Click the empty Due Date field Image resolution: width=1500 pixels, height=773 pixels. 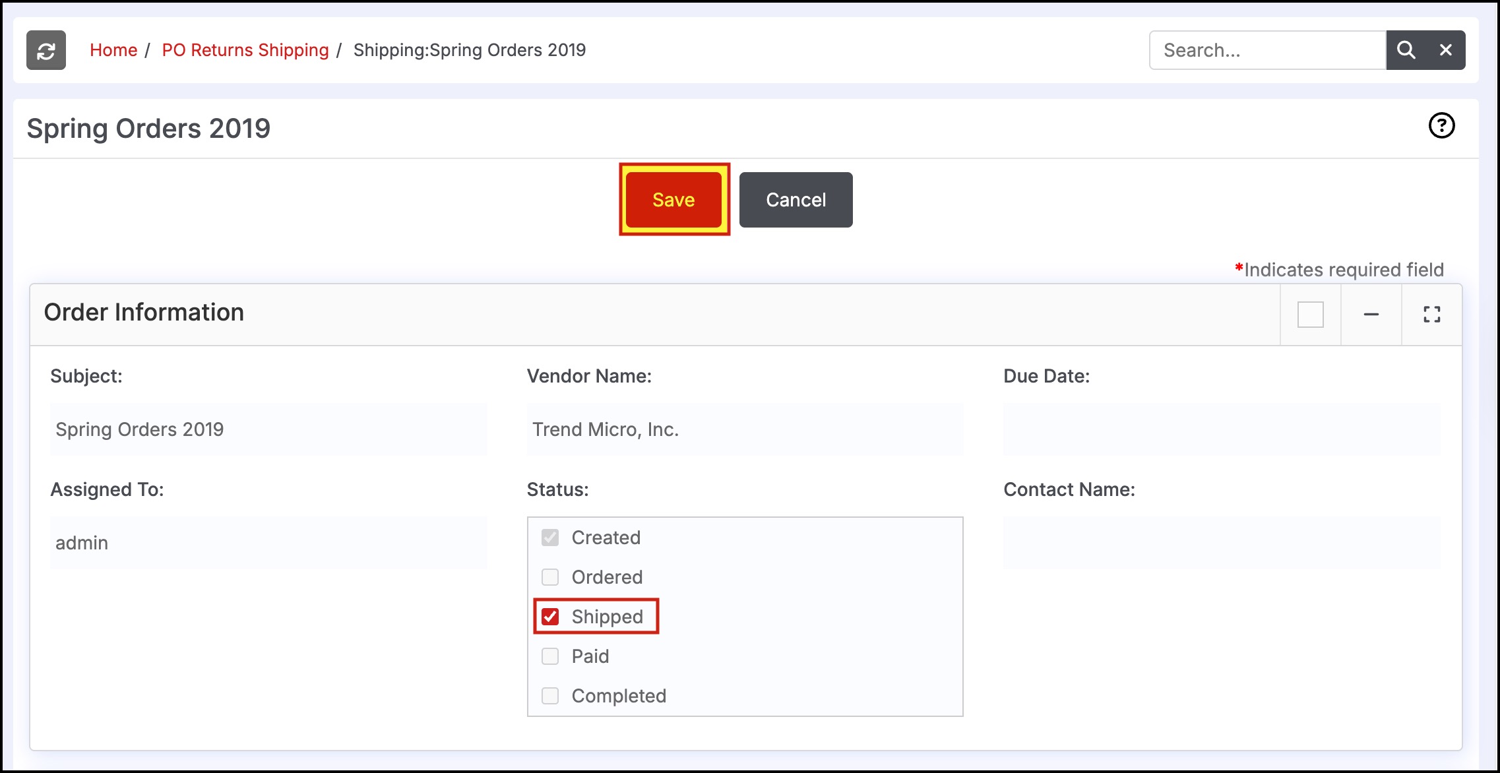[1222, 429]
